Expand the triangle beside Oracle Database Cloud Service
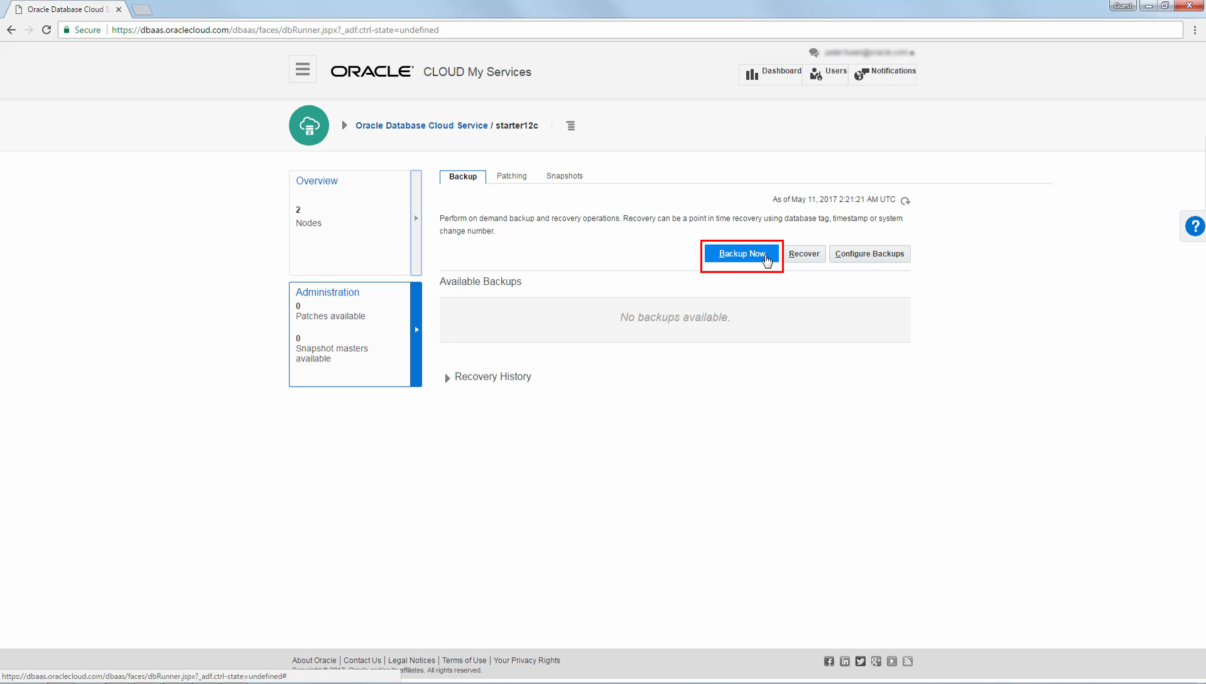 pos(344,126)
